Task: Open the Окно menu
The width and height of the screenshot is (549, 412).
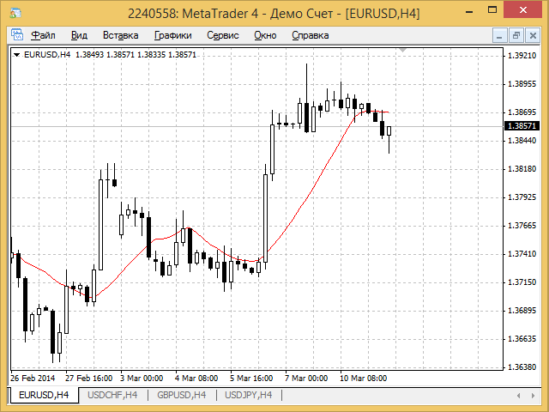Action: pos(265,35)
